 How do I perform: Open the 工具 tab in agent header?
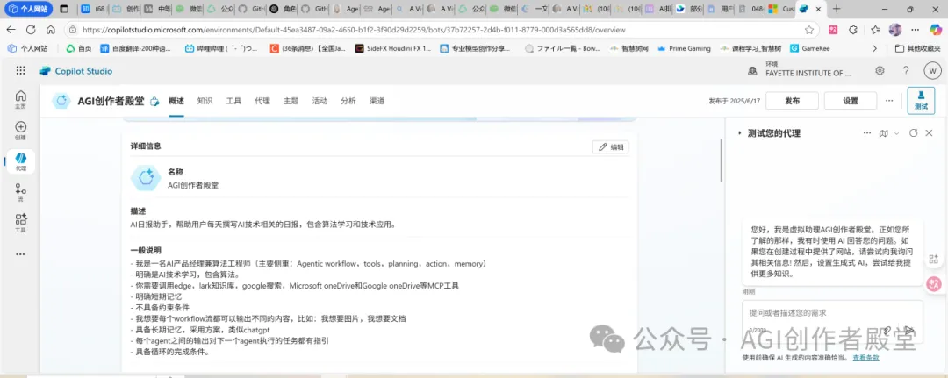(234, 101)
